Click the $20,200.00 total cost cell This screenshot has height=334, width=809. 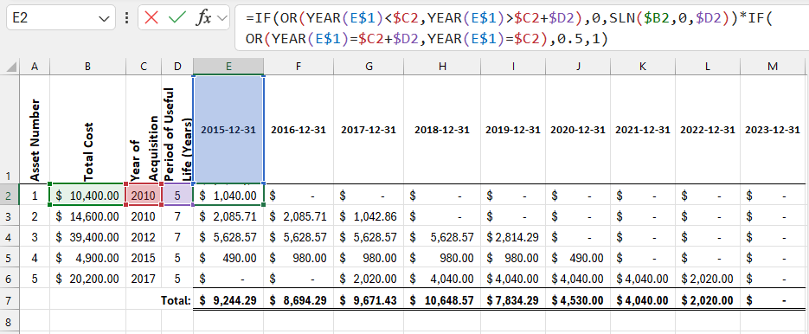(87, 279)
